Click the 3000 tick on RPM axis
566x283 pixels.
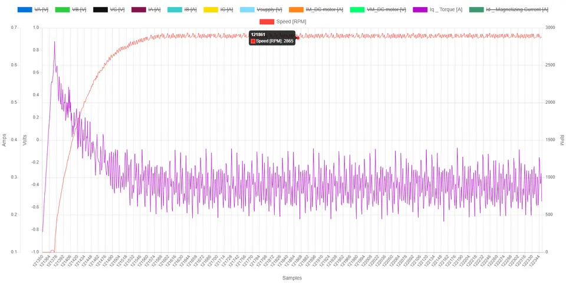pos(550,28)
